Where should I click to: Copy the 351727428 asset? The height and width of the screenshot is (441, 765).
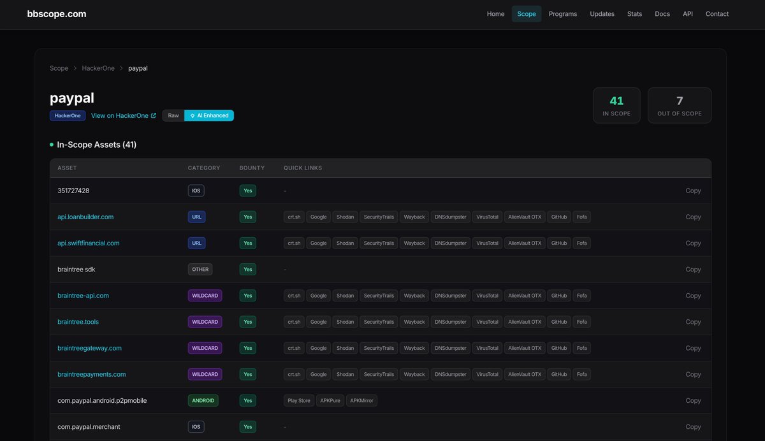click(x=693, y=191)
